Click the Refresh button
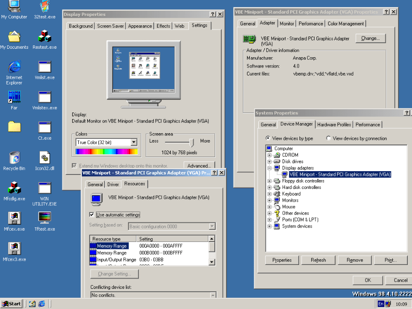This screenshot has width=412, height=309. tap(318, 260)
